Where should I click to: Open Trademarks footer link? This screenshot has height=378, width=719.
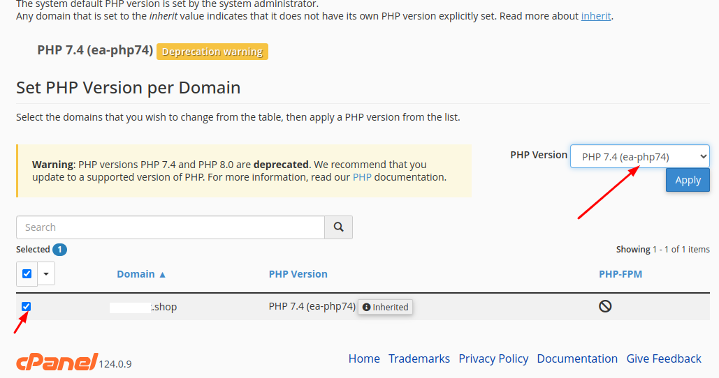coord(419,358)
